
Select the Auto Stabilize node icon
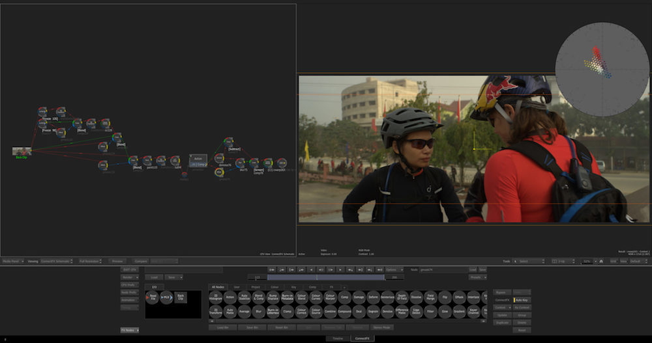click(x=244, y=297)
